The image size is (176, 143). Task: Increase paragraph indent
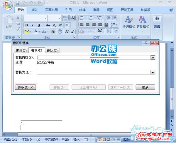pyautogui.click(x=114, y=18)
